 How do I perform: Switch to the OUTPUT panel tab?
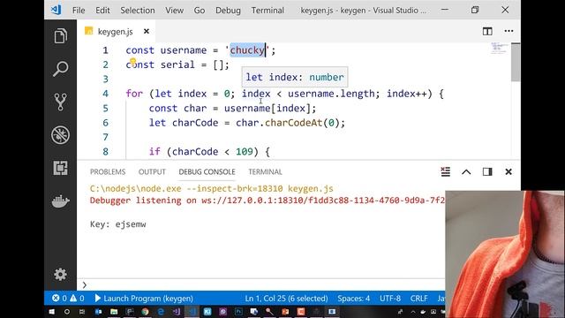tap(152, 171)
